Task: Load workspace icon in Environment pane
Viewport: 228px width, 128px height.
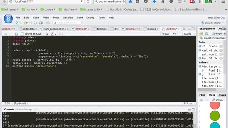Action: (201, 34)
